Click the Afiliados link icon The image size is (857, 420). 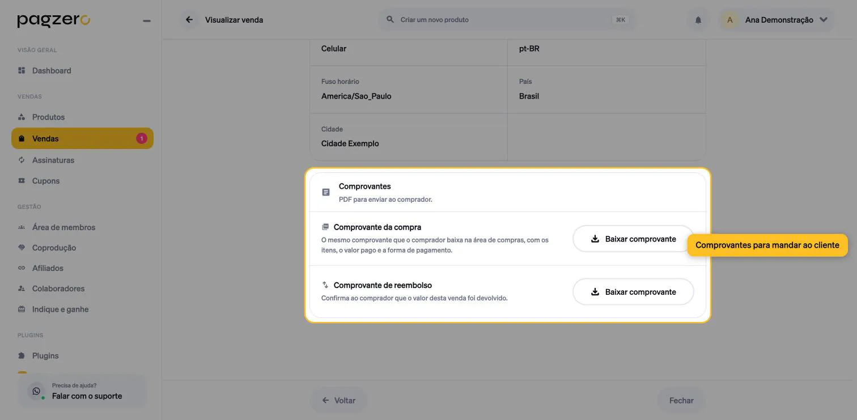(22, 268)
